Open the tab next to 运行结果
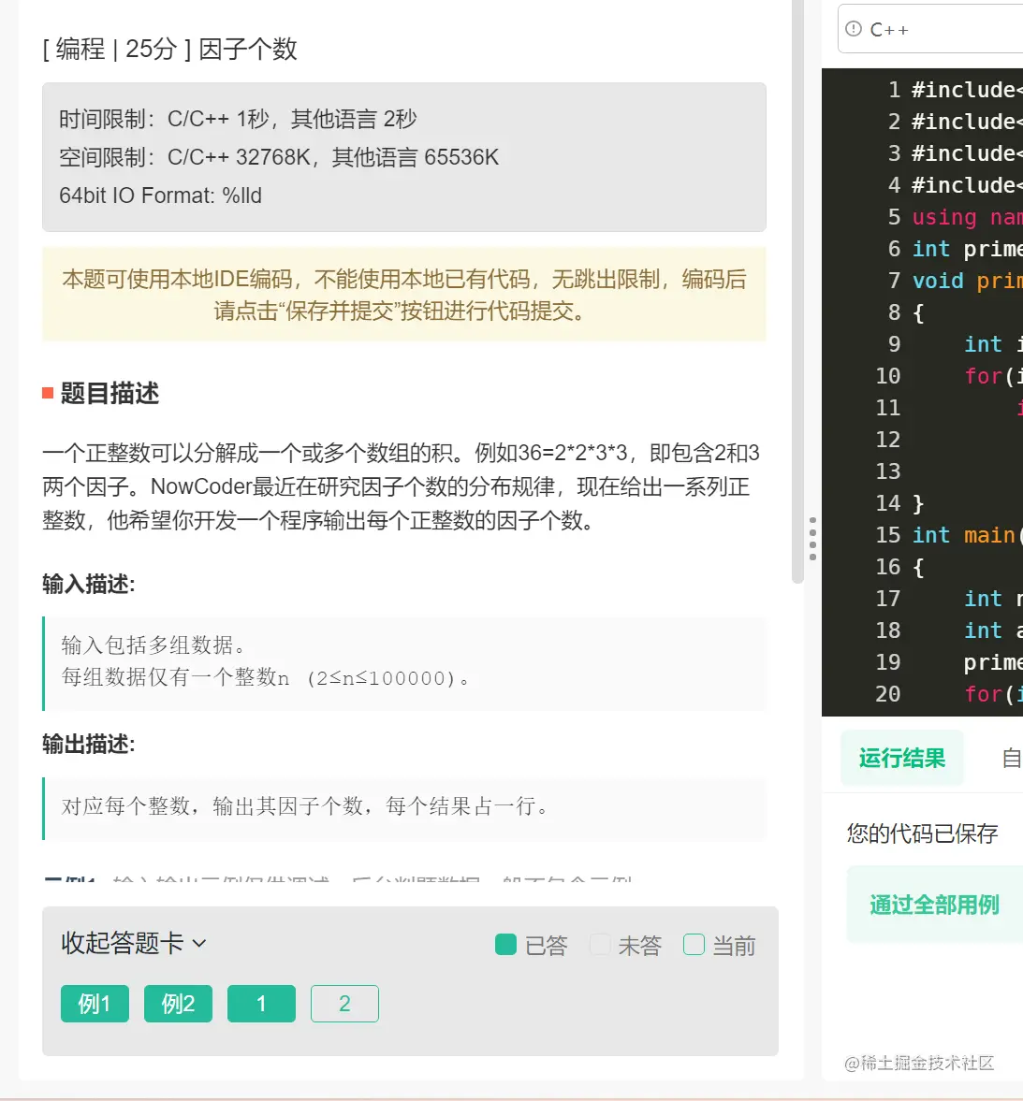Image resolution: width=1023 pixels, height=1101 pixels. pos(1012,758)
